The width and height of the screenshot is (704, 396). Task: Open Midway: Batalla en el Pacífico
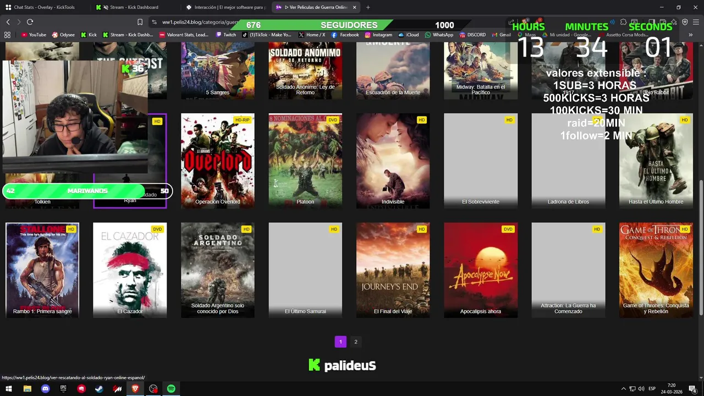481,71
